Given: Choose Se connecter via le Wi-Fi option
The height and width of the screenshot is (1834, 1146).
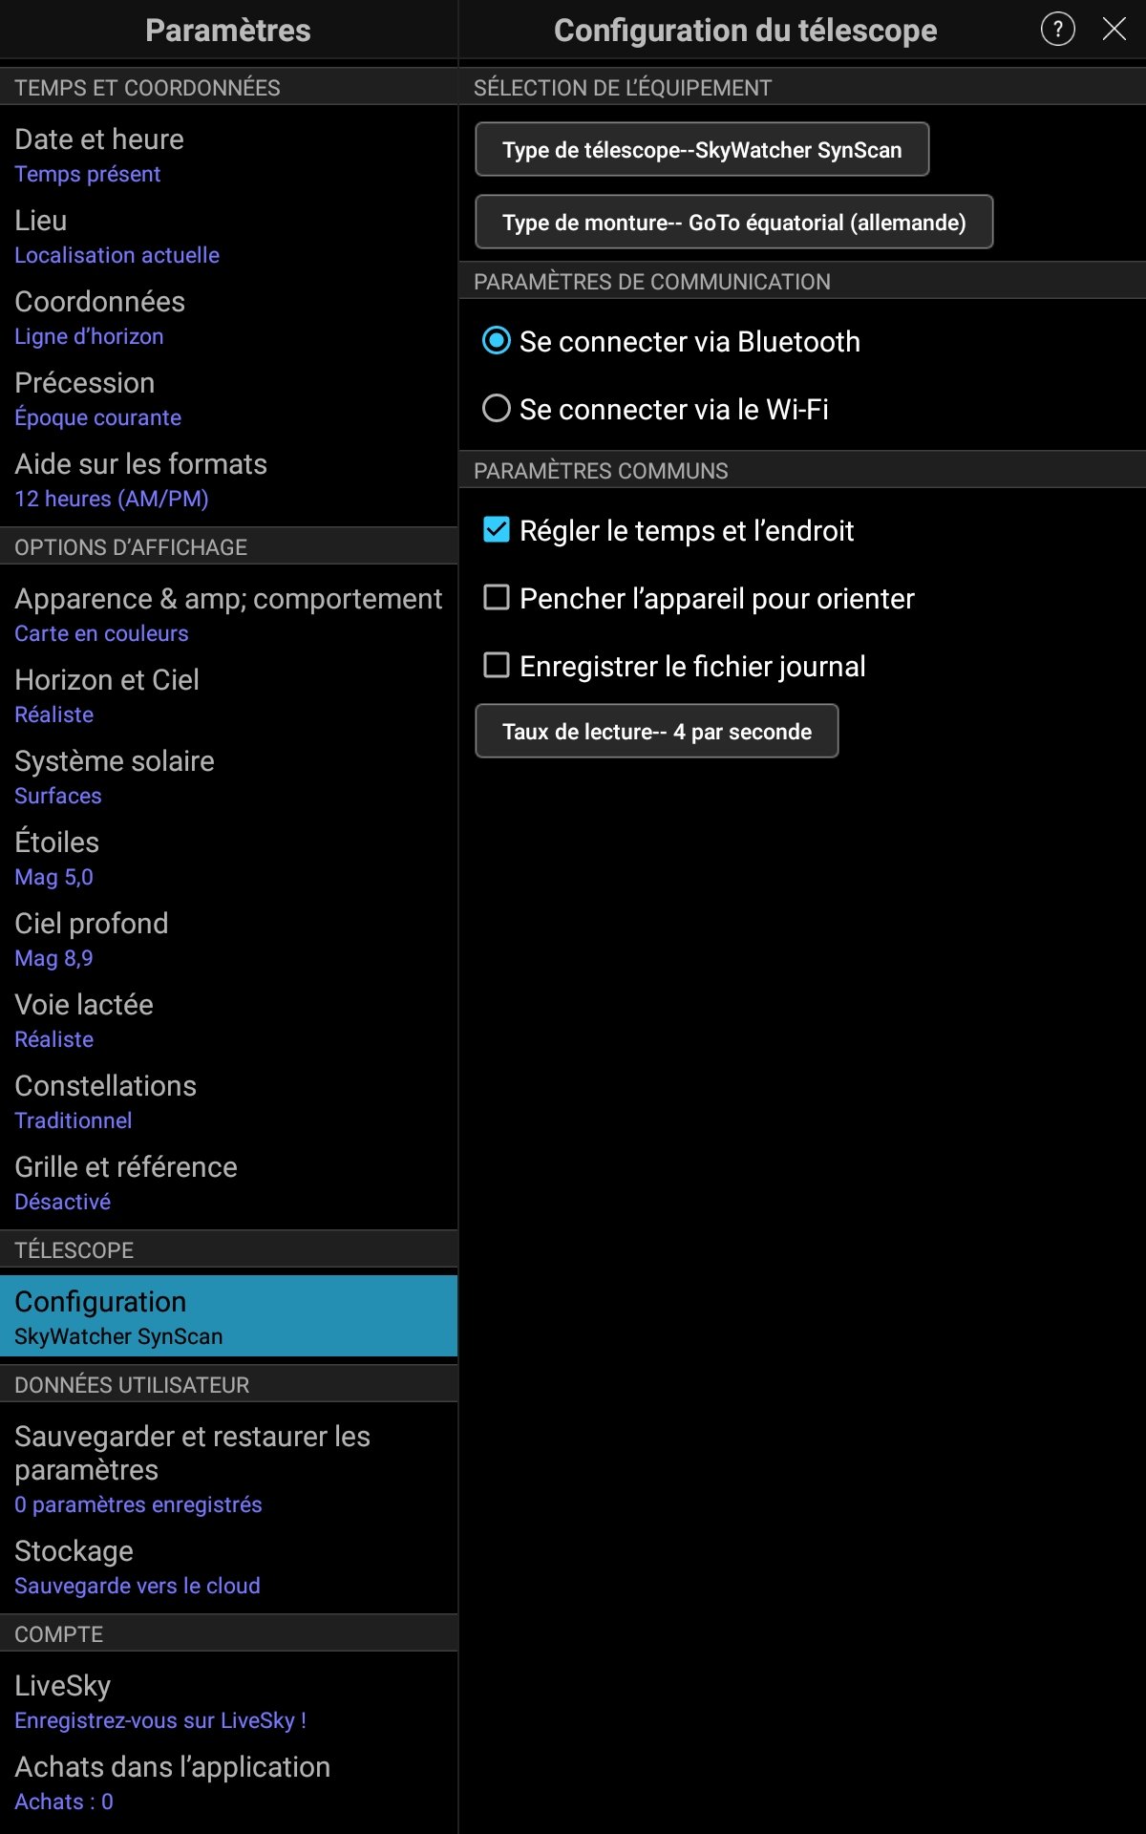Looking at the screenshot, I should click(497, 409).
